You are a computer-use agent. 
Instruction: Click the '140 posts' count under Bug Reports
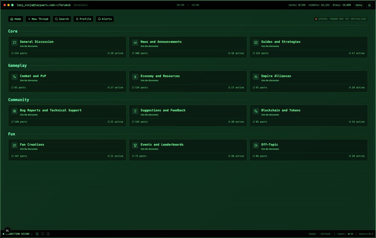coord(19,122)
